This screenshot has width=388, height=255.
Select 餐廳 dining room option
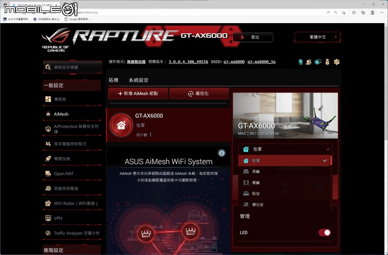point(284,182)
